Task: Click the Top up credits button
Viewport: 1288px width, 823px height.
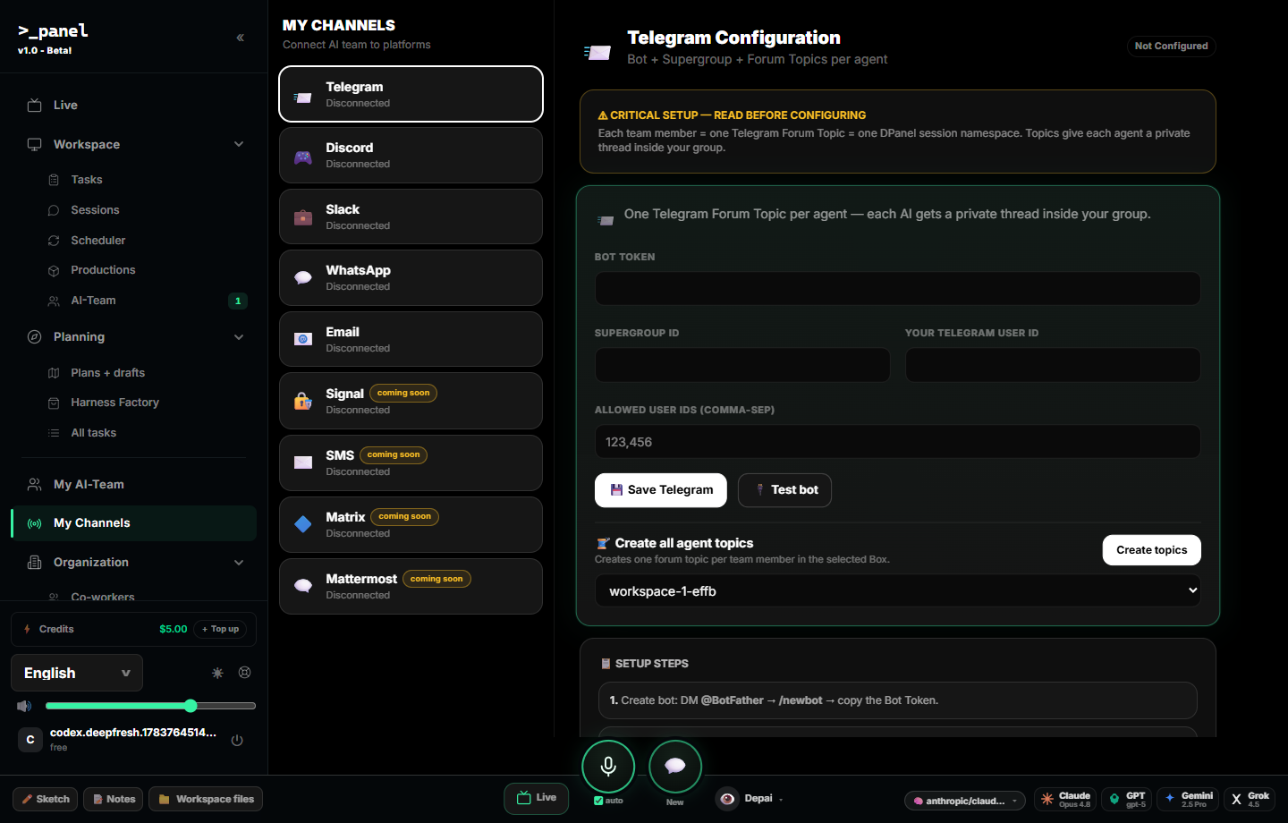Action: point(221,629)
